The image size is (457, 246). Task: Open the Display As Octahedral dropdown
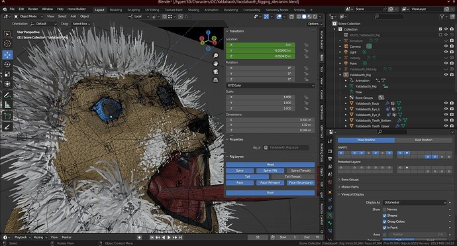tap(415, 202)
